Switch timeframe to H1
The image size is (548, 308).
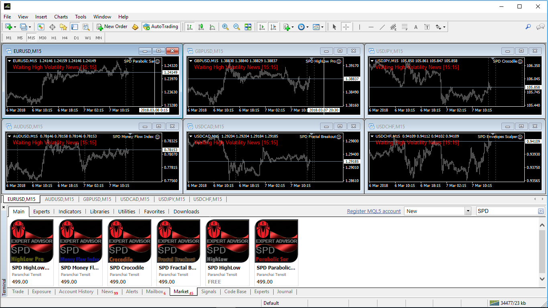[54, 38]
